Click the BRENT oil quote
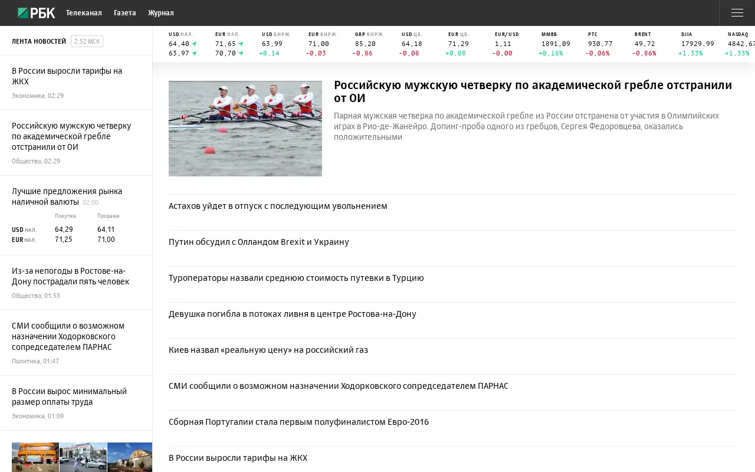 click(x=644, y=44)
